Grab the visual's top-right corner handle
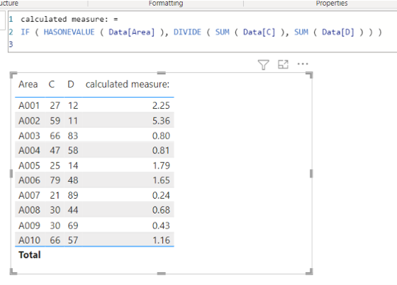This screenshot has width=397, height=285. click(309, 75)
